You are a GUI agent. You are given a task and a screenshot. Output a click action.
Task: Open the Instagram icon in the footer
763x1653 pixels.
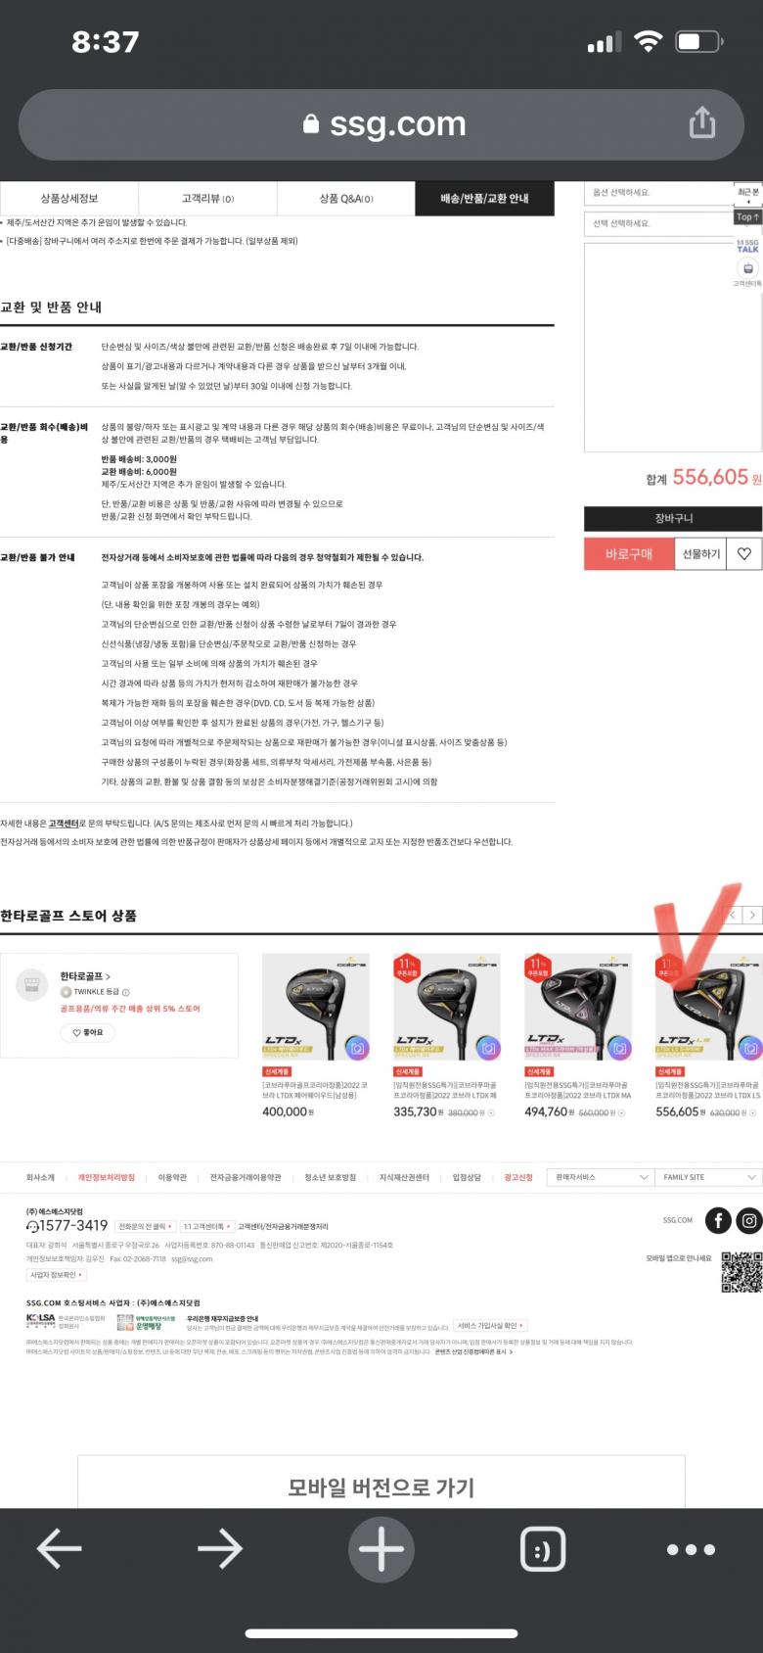point(748,1220)
